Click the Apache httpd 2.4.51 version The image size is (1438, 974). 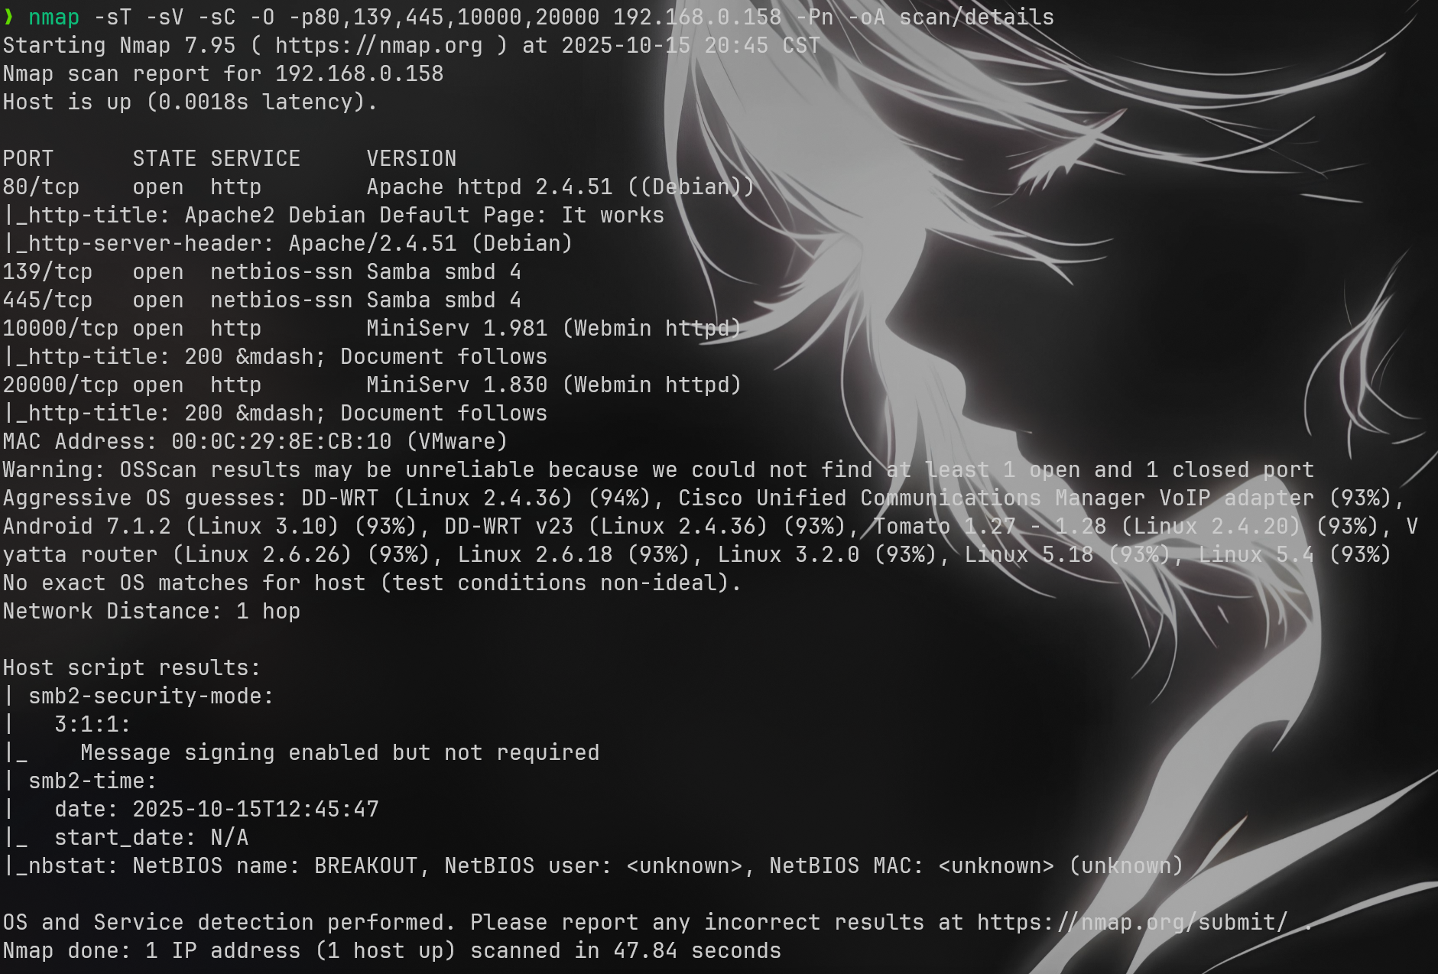point(489,187)
